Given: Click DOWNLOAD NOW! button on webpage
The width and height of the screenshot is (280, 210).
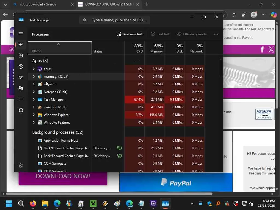Looking at the screenshot, I should tap(63, 179).
